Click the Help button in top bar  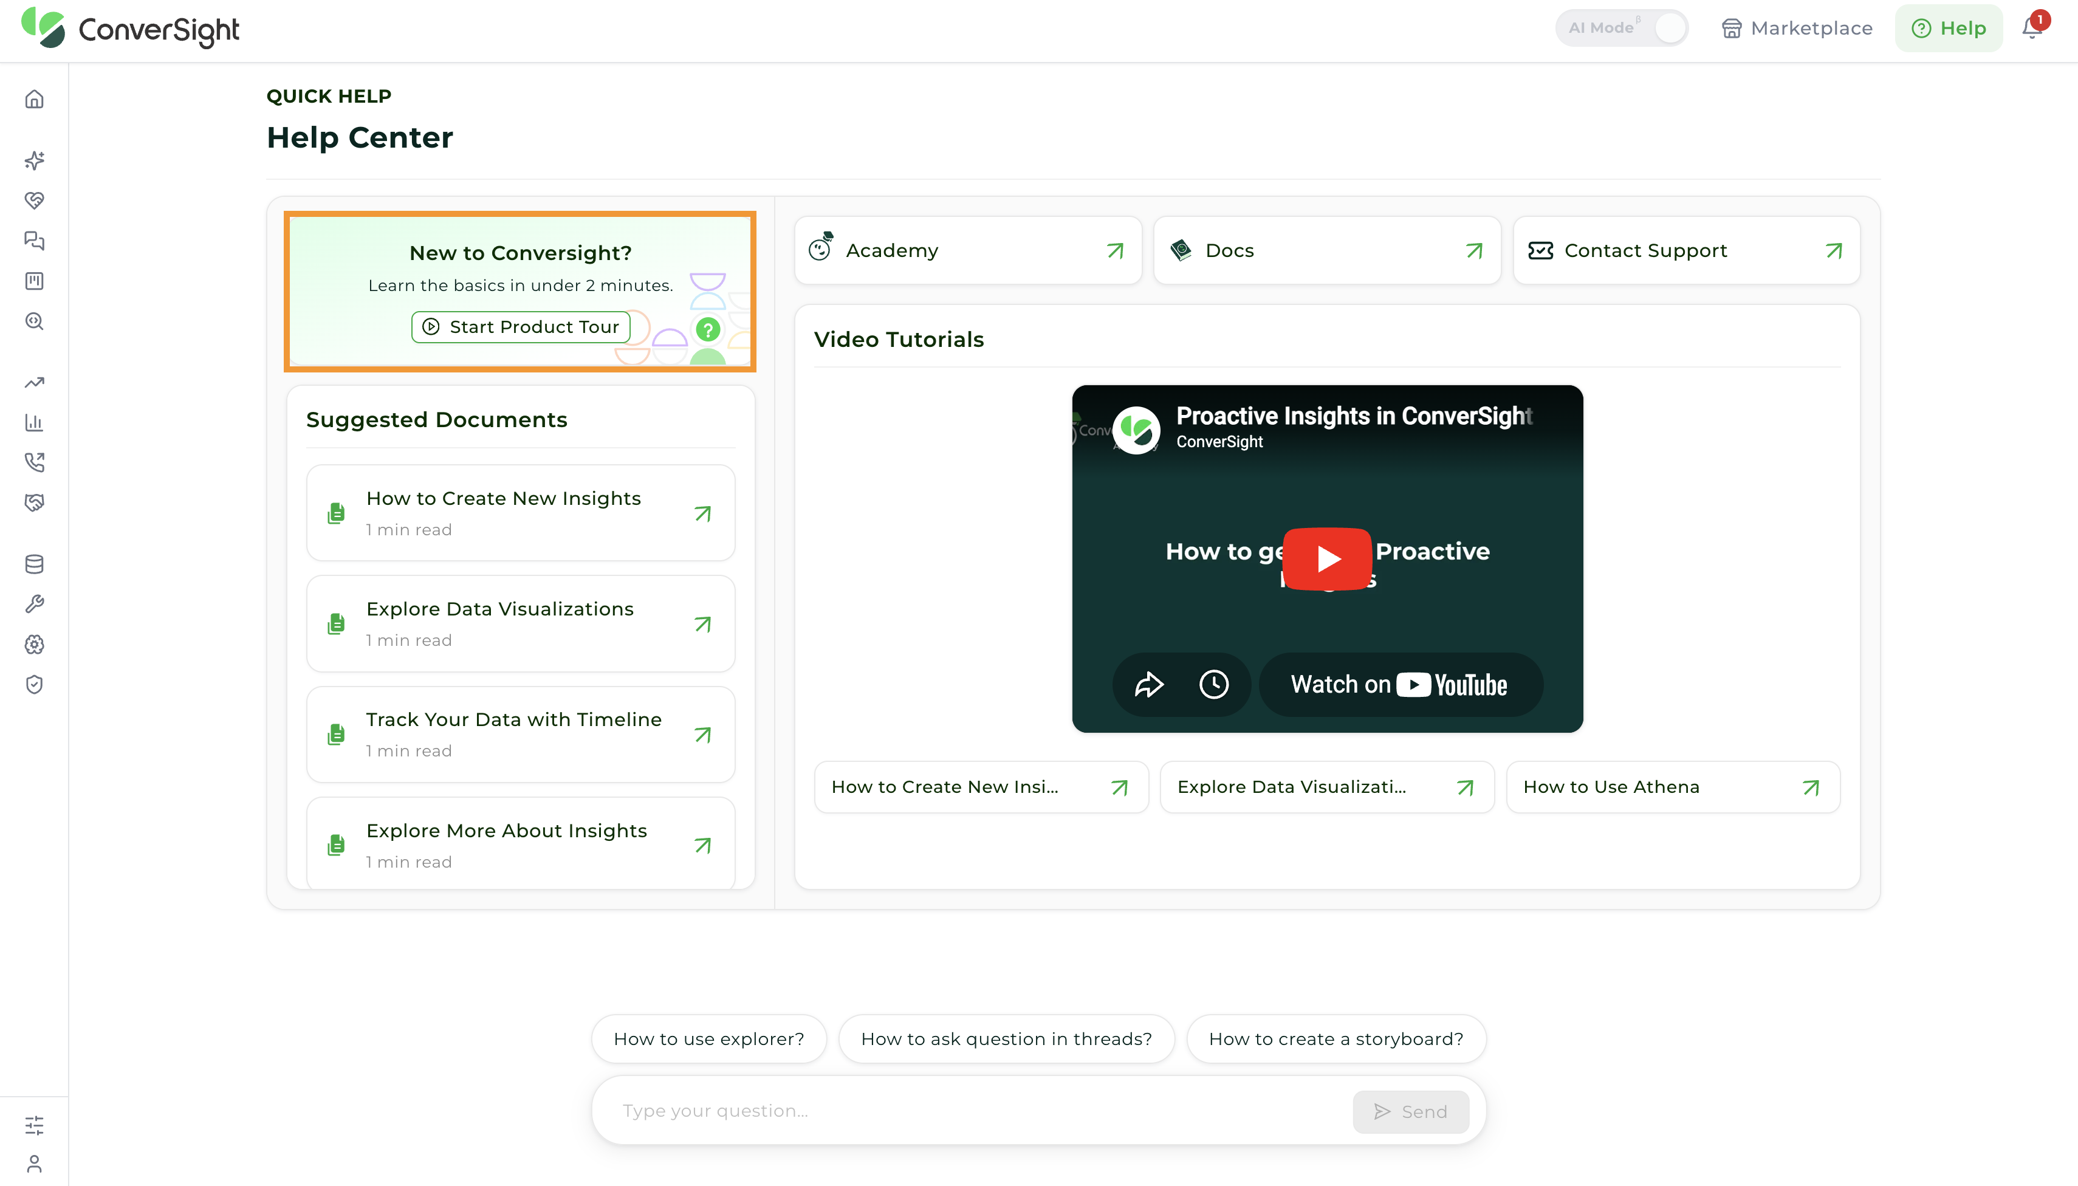pos(1947,29)
